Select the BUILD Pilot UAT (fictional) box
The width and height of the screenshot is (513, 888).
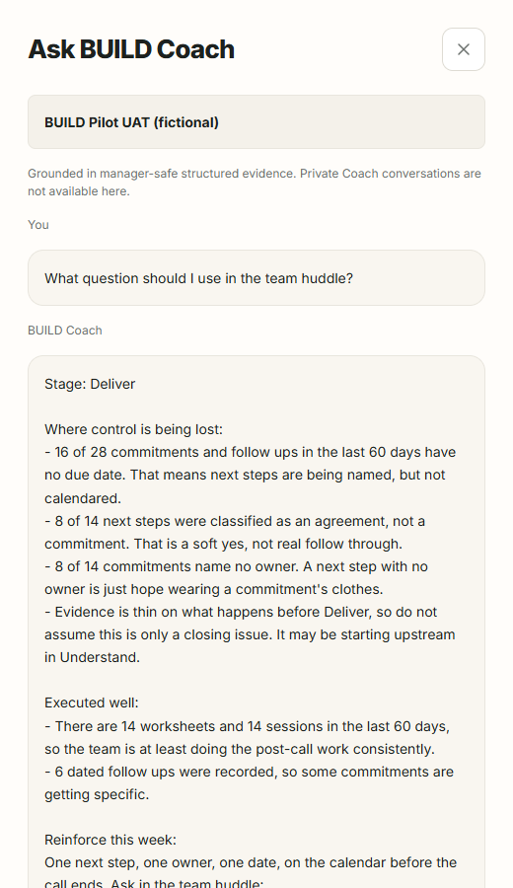click(256, 121)
